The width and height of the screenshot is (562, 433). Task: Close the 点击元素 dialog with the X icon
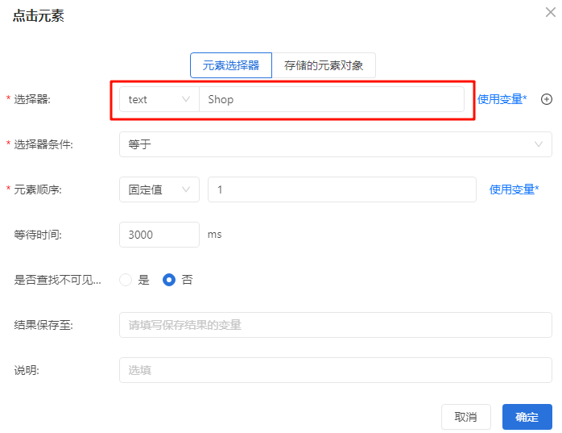point(550,10)
